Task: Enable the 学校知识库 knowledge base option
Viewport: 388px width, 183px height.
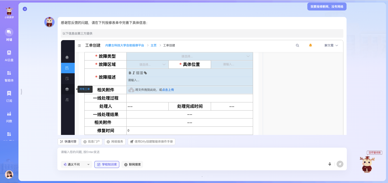Action: point(107,164)
